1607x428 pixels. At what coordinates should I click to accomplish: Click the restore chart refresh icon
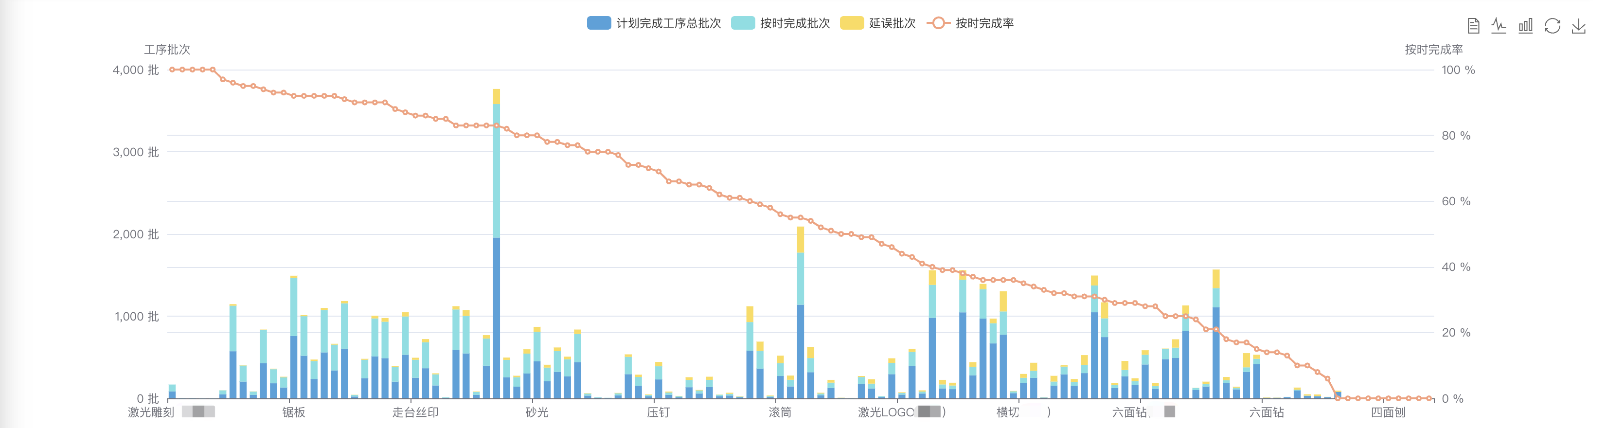[1552, 26]
